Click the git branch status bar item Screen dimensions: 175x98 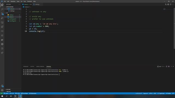tap(6, 93)
